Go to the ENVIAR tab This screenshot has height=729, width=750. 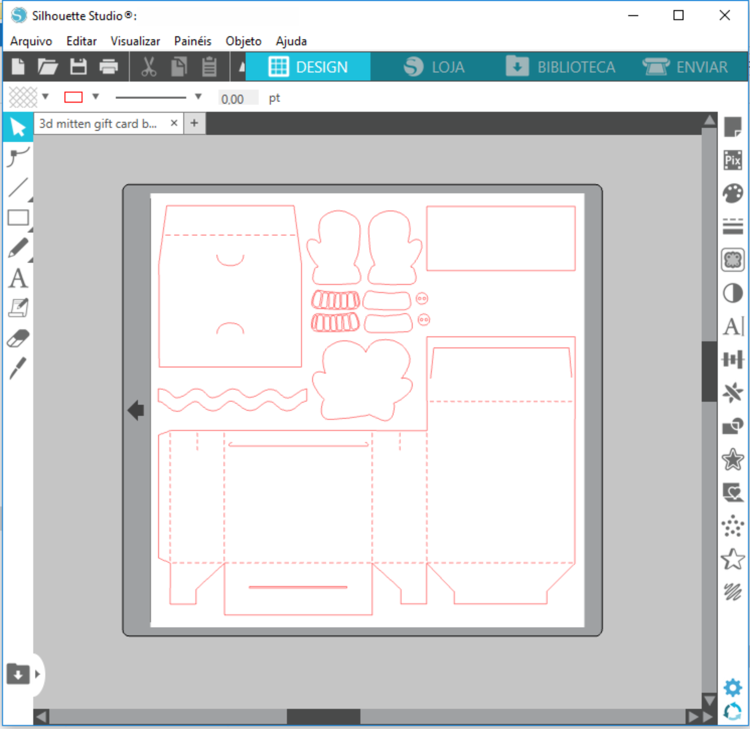pyautogui.click(x=686, y=67)
